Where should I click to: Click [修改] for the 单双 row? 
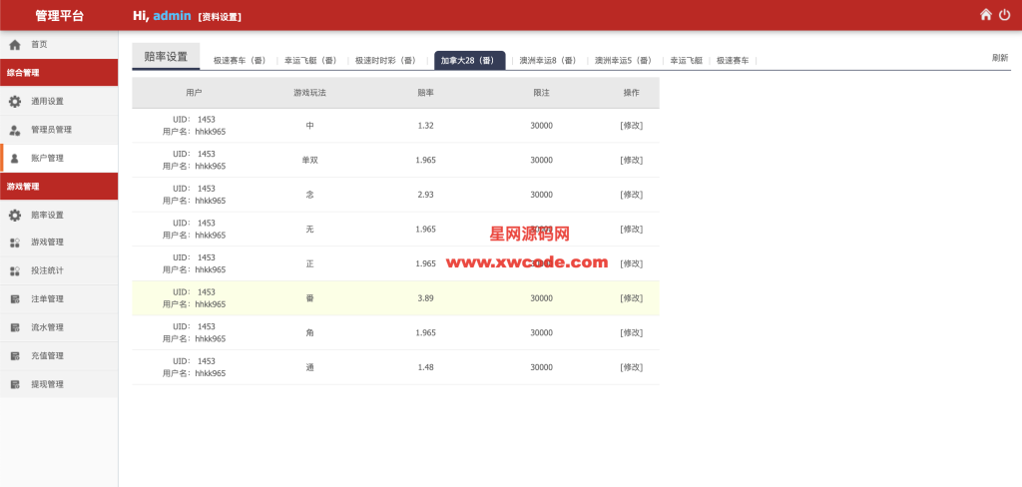pyautogui.click(x=631, y=160)
